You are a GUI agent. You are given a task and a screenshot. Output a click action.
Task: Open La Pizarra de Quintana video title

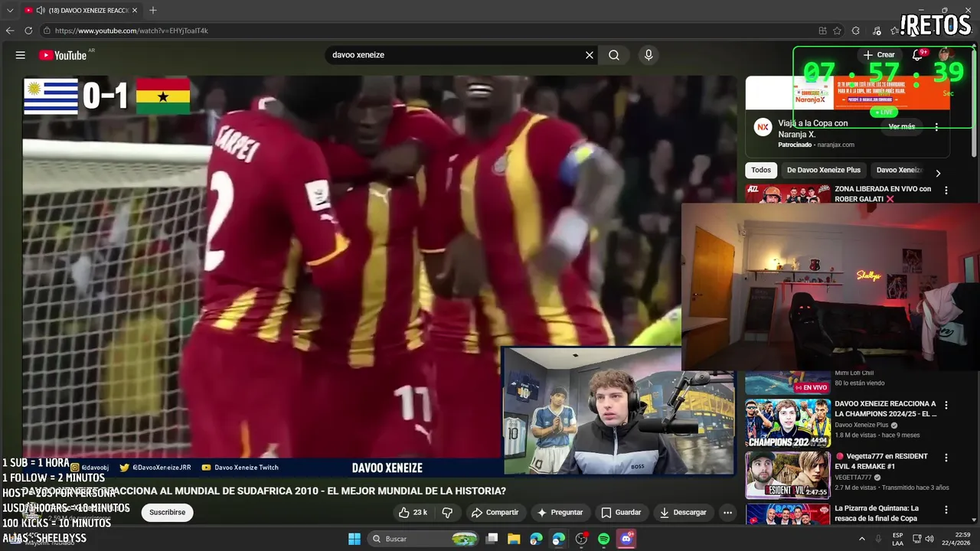pos(877,514)
